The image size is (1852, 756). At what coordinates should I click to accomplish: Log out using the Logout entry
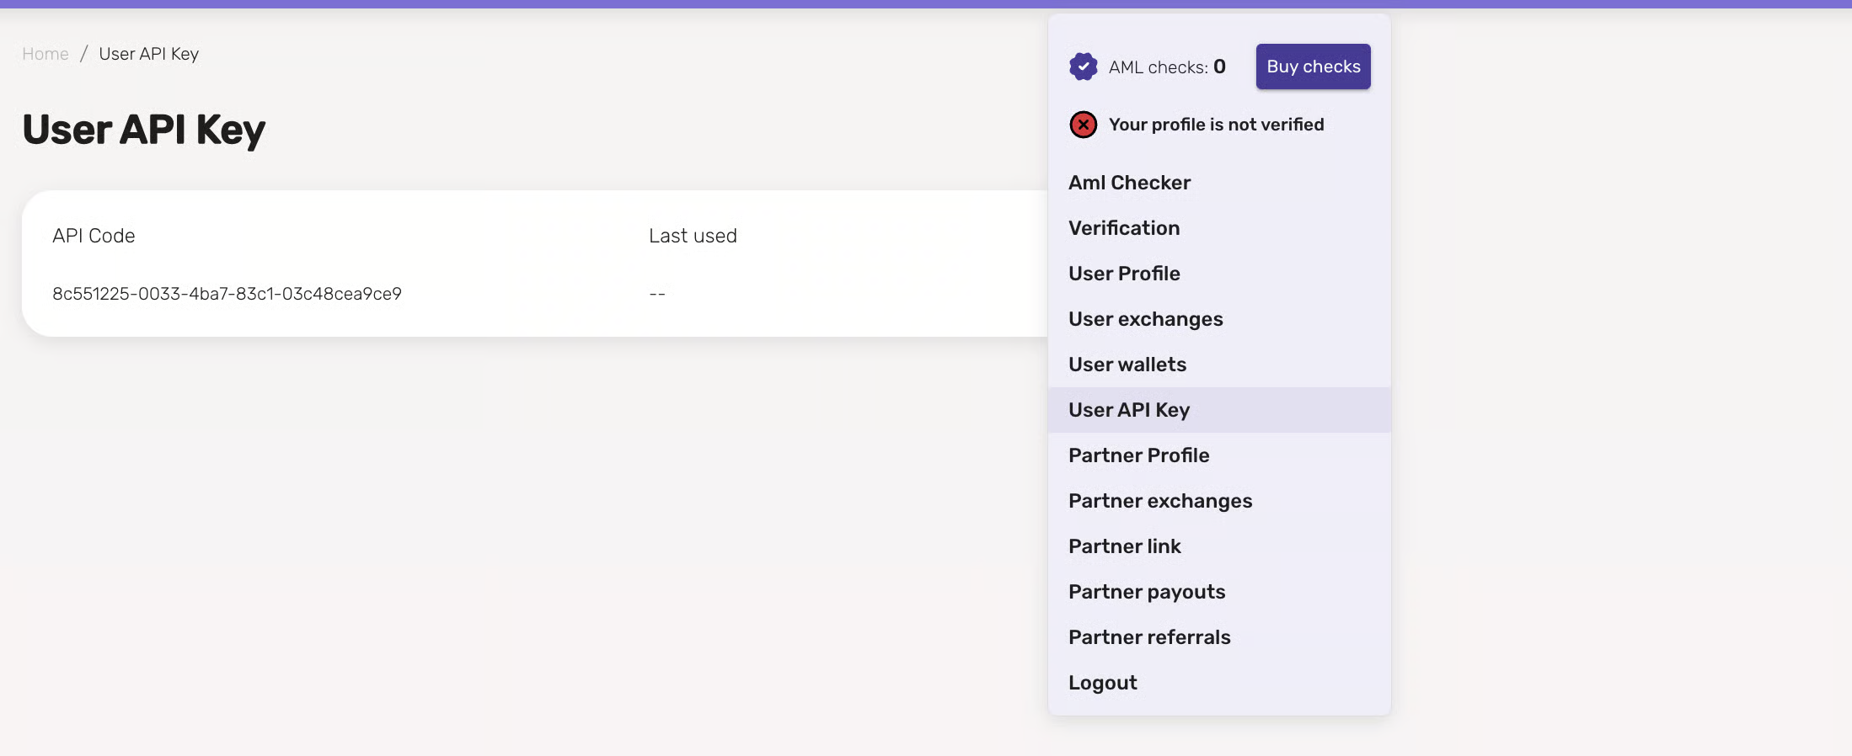[x=1102, y=683]
